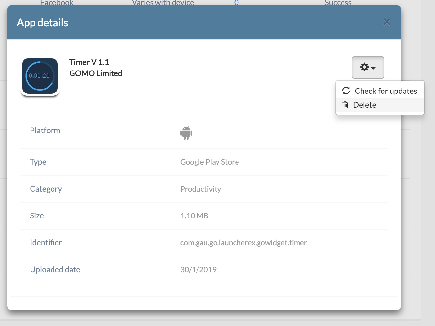The image size is (435, 326).
Task: Click the 0 link in background table
Action: click(237, 3)
